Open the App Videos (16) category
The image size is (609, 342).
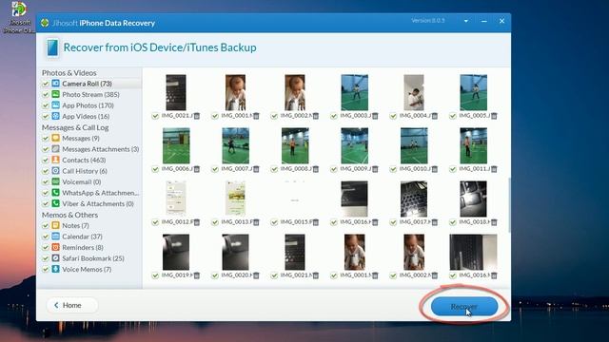click(x=86, y=116)
